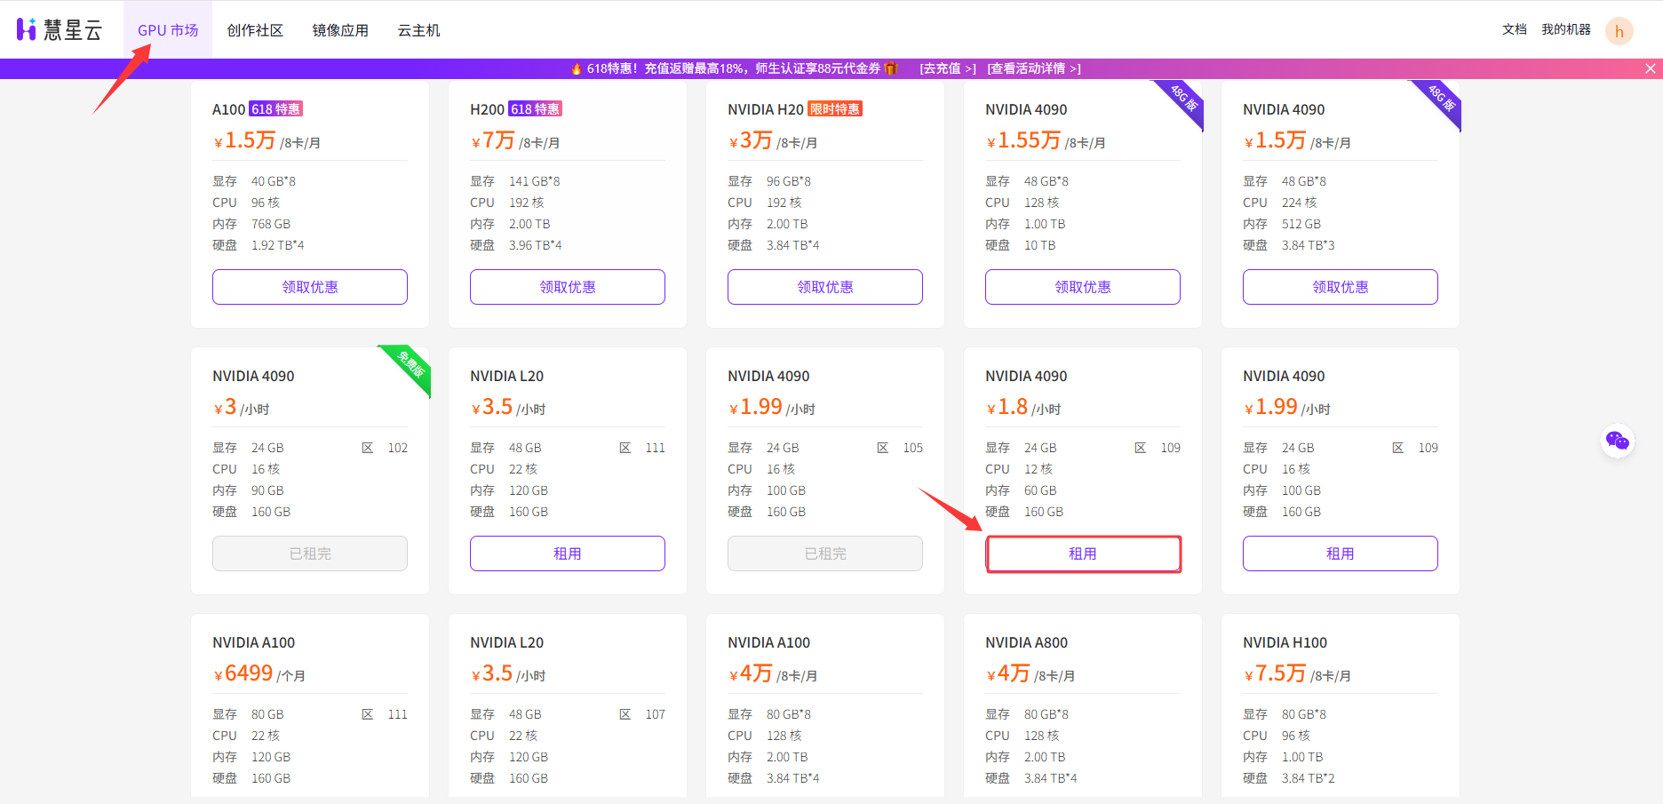Click the fire icon in promo banner
The height and width of the screenshot is (804, 1663).
click(577, 68)
